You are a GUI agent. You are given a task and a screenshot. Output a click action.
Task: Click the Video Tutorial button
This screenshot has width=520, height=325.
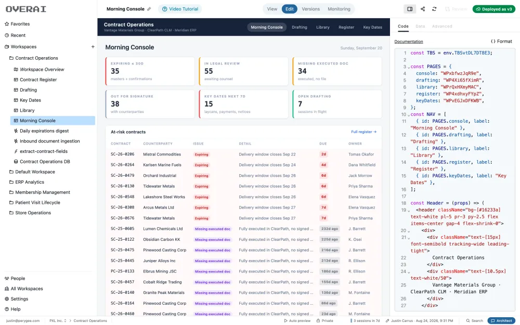(x=180, y=9)
